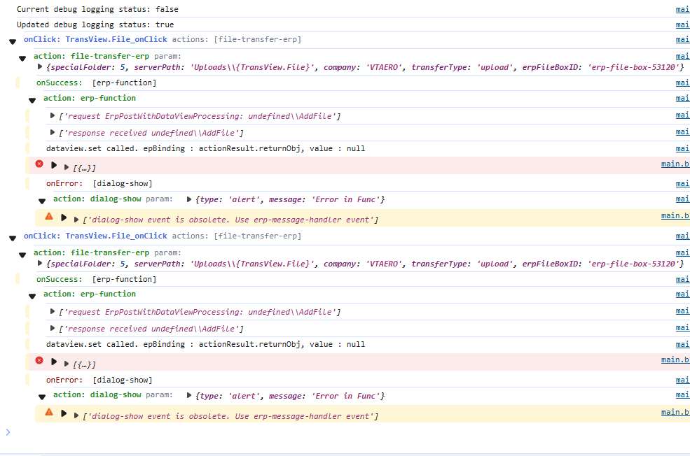Collapse the first action: dialog-show group
Screen dimensions: 690x456
[x=42, y=201]
